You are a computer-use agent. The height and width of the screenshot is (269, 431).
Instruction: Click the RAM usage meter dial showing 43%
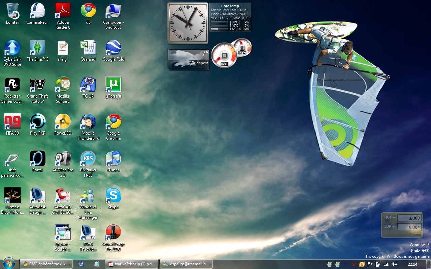(x=242, y=47)
